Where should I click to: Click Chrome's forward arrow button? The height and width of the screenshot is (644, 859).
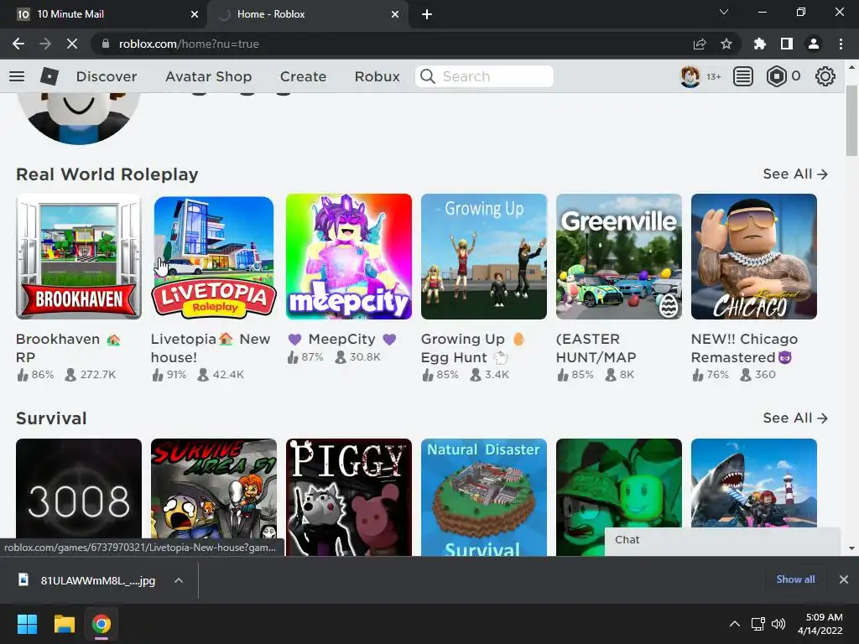pyautogui.click(x=45, y=44)
